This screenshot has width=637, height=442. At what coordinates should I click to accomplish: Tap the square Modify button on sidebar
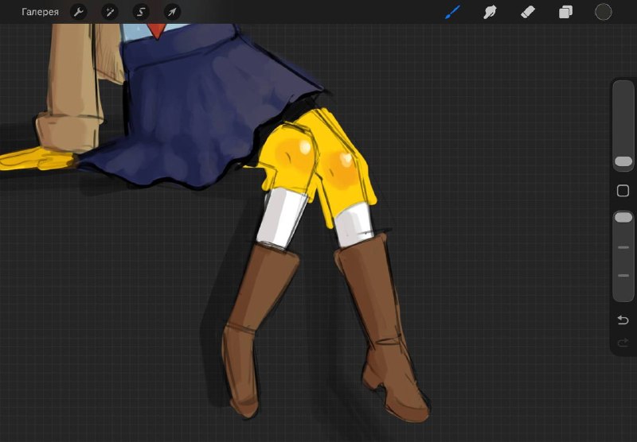623,191
